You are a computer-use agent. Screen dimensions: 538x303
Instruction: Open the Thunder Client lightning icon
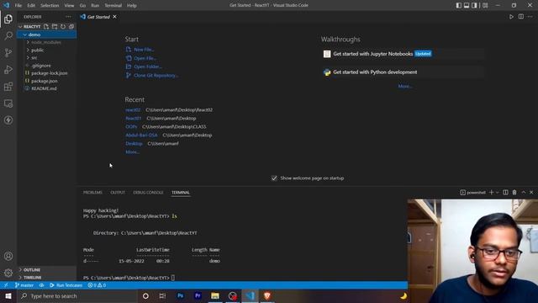(8, 120)
